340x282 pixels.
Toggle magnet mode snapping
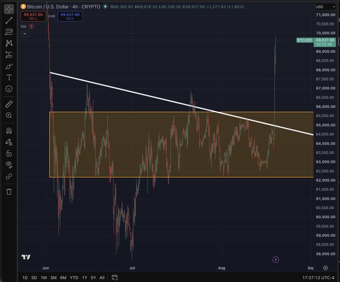[x=9, y=131]
